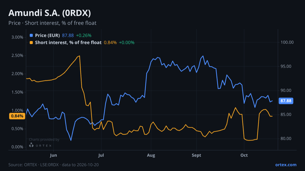Click the 2.50% left axis label
The height and width of the screenshot is (171, 305).
coord(18,55)
